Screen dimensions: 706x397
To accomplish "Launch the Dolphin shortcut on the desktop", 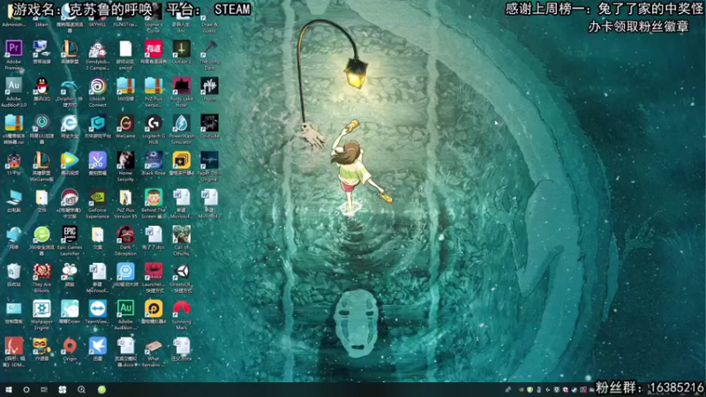I will tap(70, 86).
